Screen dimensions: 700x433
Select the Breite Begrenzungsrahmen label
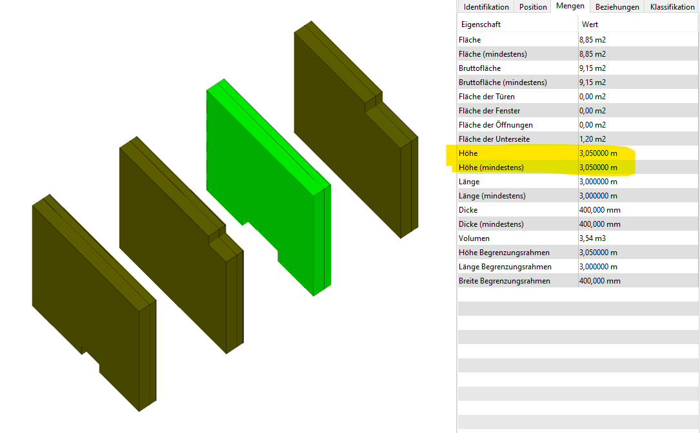[x=504, y=281]
